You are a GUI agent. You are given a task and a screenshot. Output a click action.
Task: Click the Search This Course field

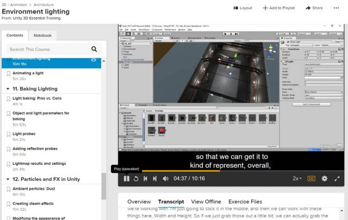point(53,49)
